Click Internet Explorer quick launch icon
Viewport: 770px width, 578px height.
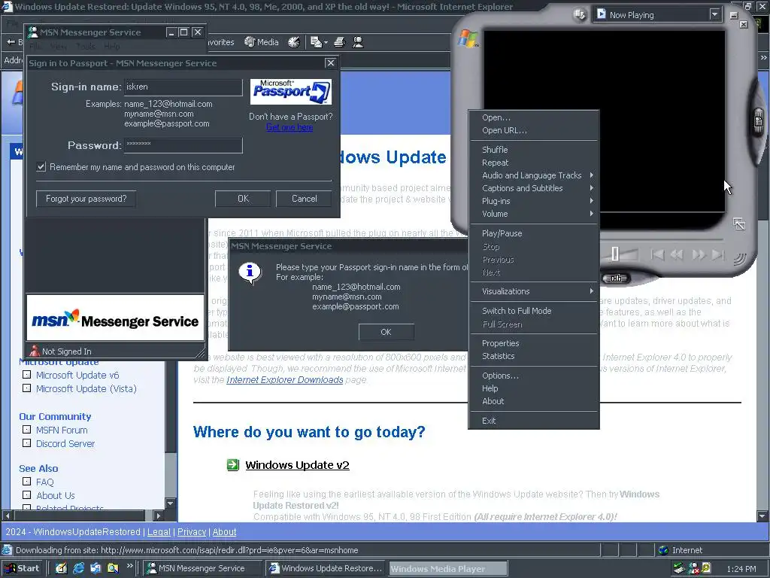[78, 568]
